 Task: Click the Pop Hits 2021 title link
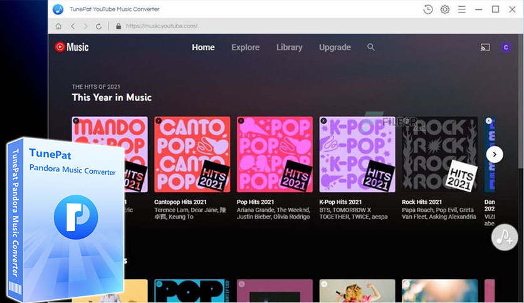[x=255, y=202]
